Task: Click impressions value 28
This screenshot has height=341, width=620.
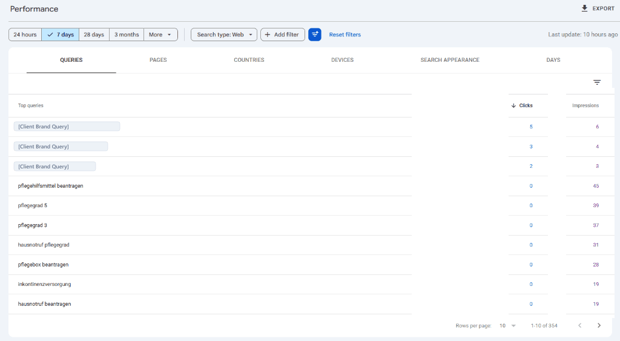Action: [x=596, y=265]
